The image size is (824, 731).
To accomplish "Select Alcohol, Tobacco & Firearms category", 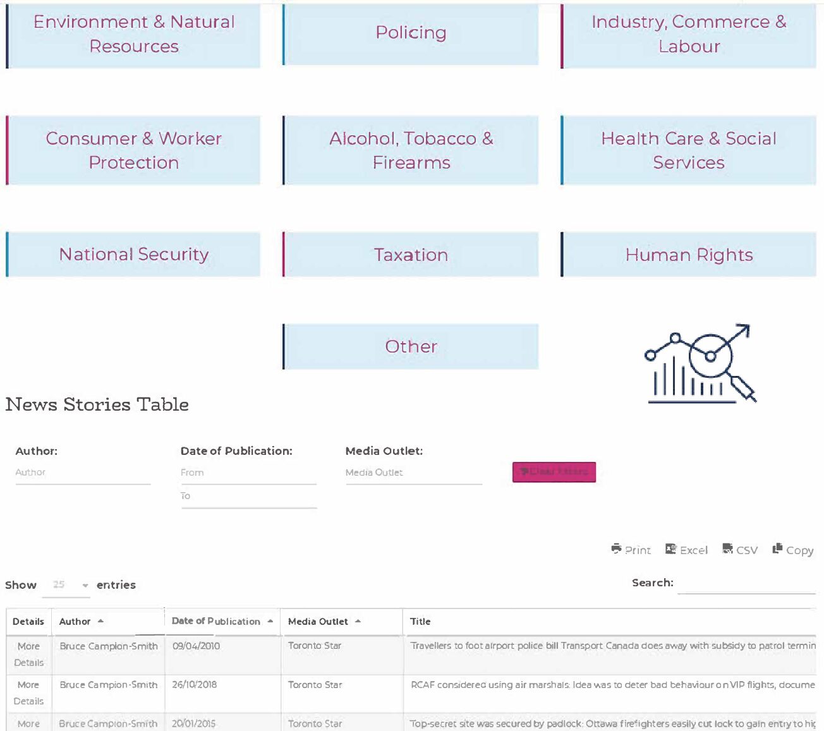I will (x=411, y=150).
